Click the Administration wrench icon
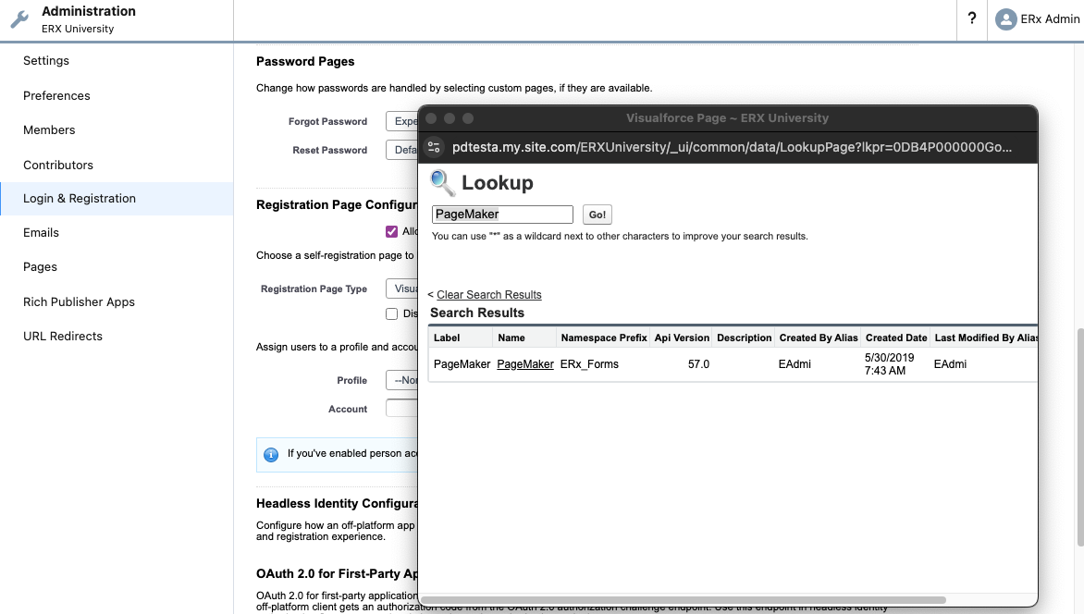This screenshot has height=614, width=1084. [19, 20]
